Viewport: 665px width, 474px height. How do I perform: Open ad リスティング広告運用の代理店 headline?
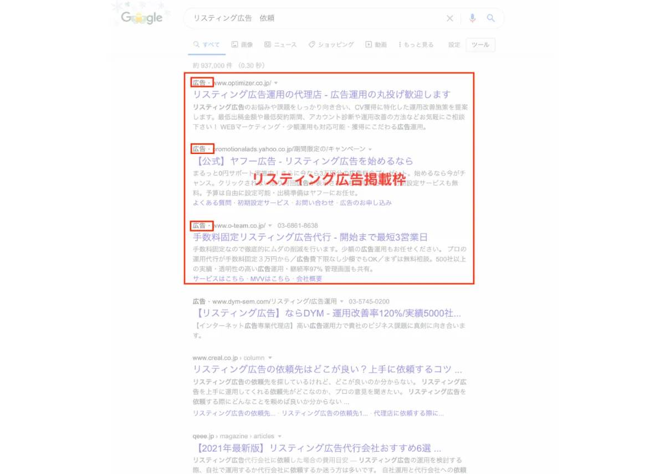322,95
